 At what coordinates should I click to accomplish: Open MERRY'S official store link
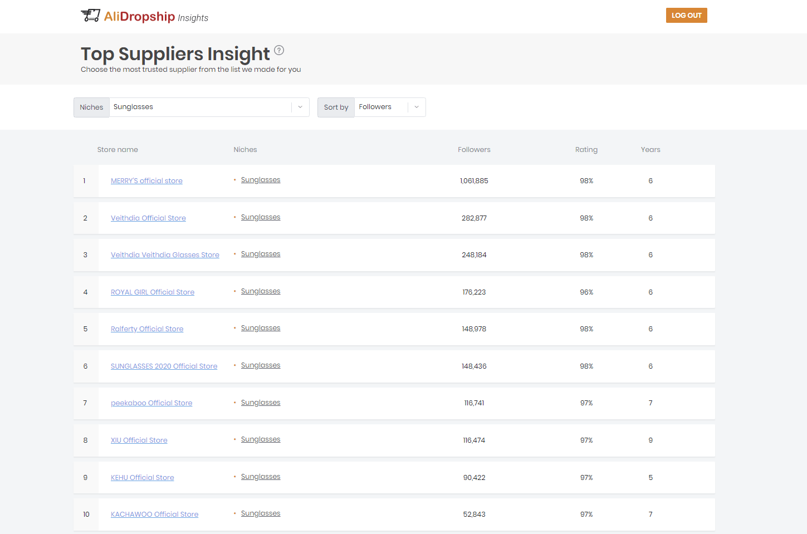point(146,180)
